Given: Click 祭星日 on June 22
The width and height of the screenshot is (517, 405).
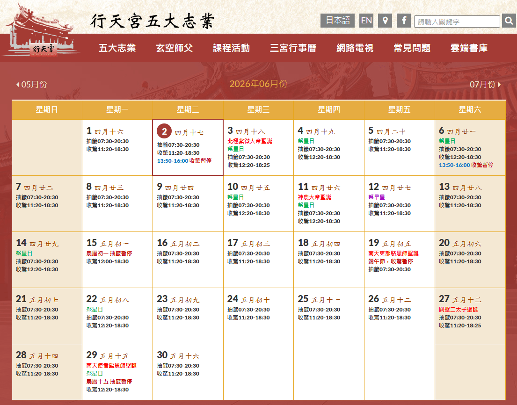Looking at the screenshot, I should tap(95, 310).
